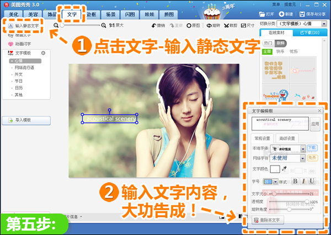Click the 删除本文字 delete button
Image resolution: width=331 pixels, height=235 pixels.
click(x=268, y=220)
